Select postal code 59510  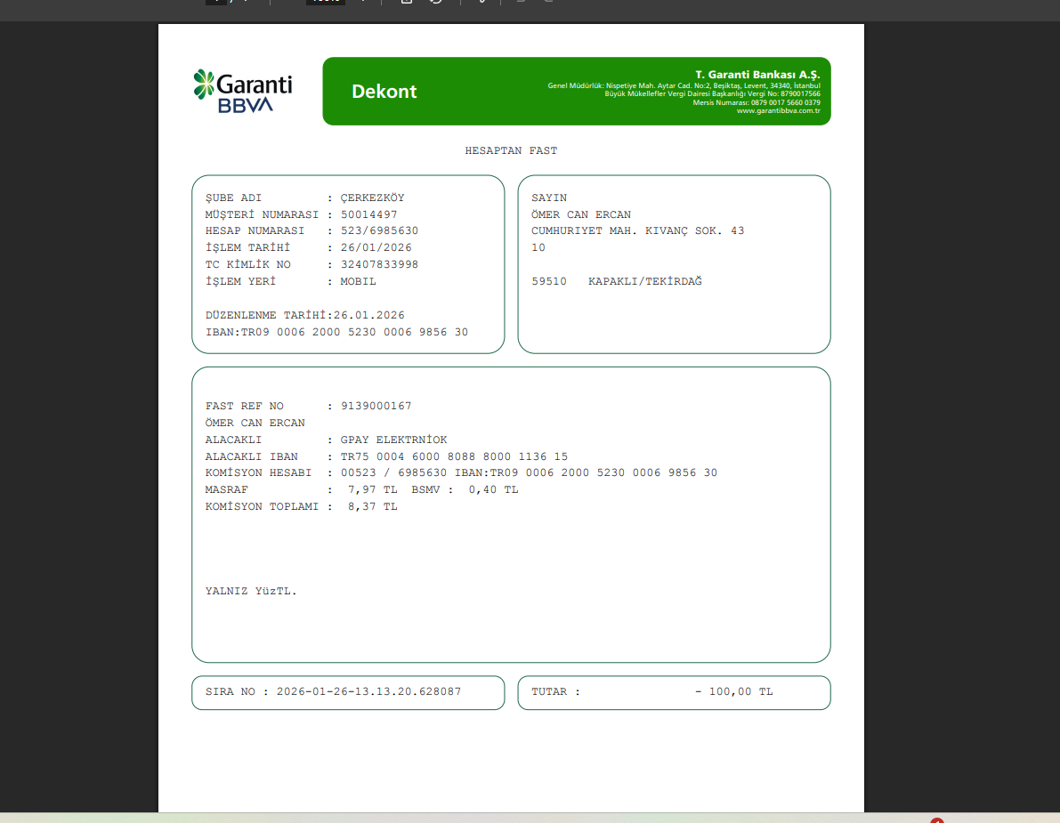(549, 282)
